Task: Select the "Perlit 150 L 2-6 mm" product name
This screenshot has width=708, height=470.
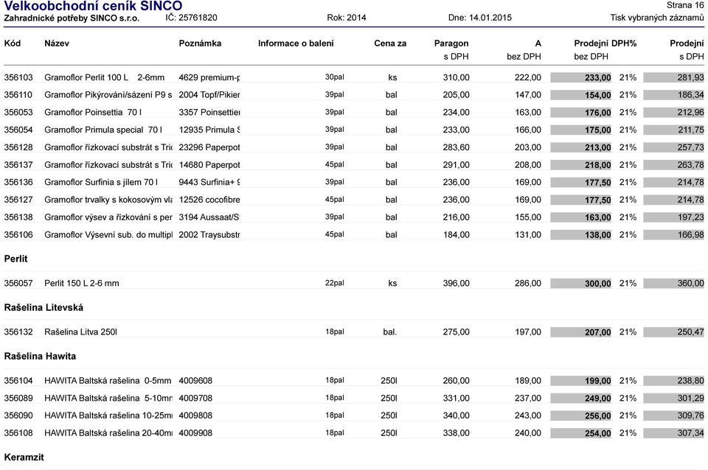Action: tap(82, 284)
